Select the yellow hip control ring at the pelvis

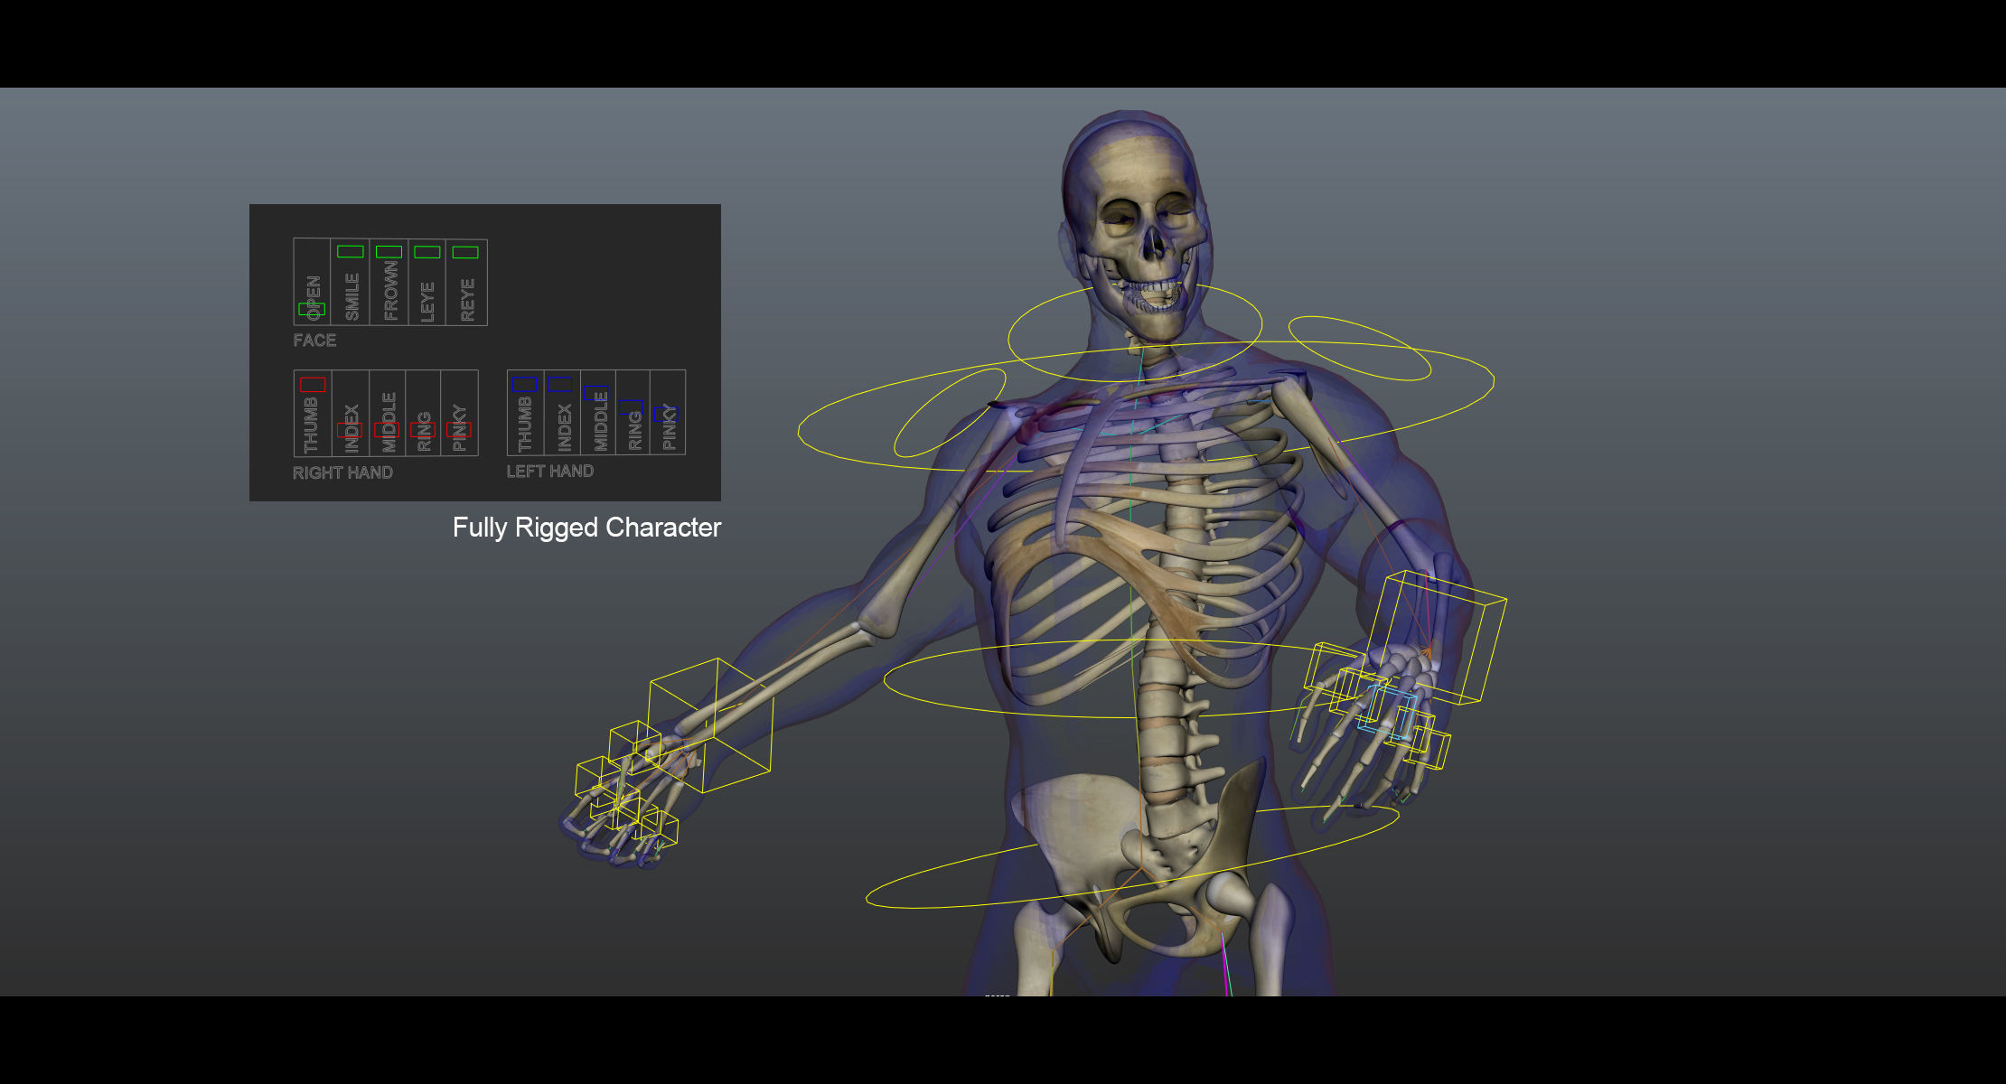[x=1132, y=855]
